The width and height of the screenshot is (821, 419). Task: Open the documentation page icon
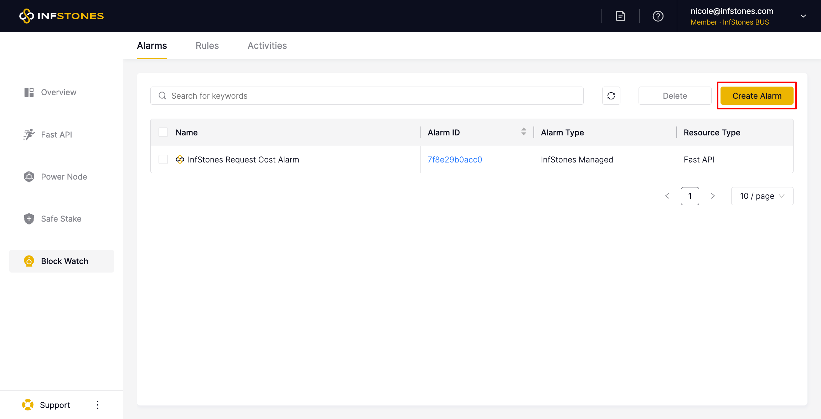click(x=620, y=16)
